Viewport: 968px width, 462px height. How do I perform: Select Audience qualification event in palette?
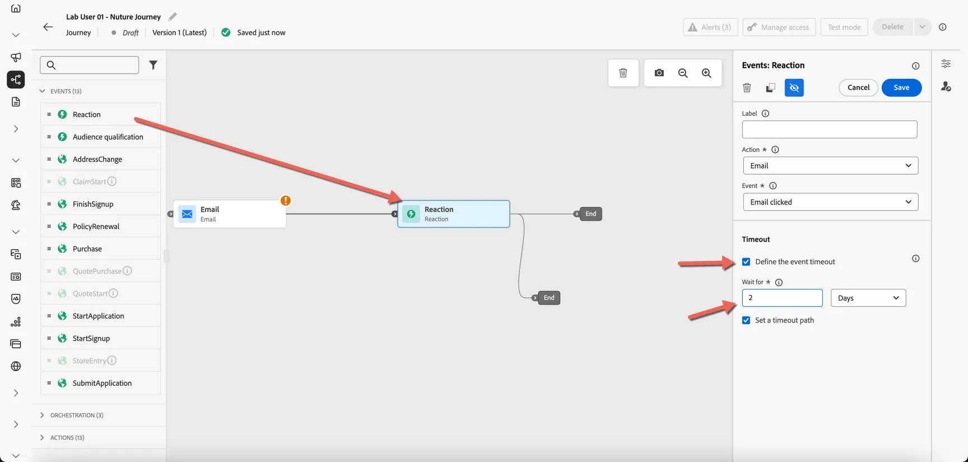pyautogui.click(x=101, y=137)
